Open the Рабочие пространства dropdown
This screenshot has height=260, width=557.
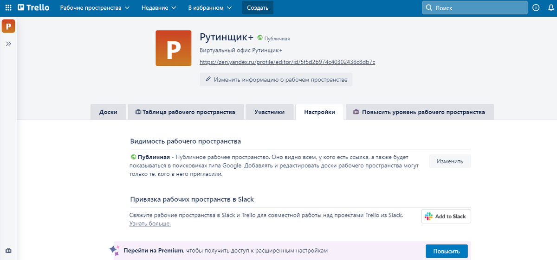pyautogui.click(x=95, y=8)
